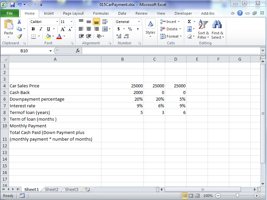The height and width of the screenshot is (200, 267).
Task: Click the Insert Function fx icon
Action: [x=78, y=51]
